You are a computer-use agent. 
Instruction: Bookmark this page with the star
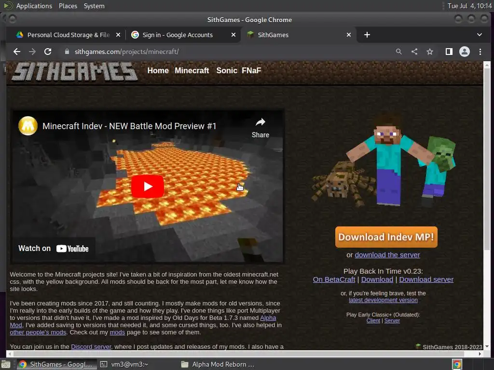click(x=430, y=52)
